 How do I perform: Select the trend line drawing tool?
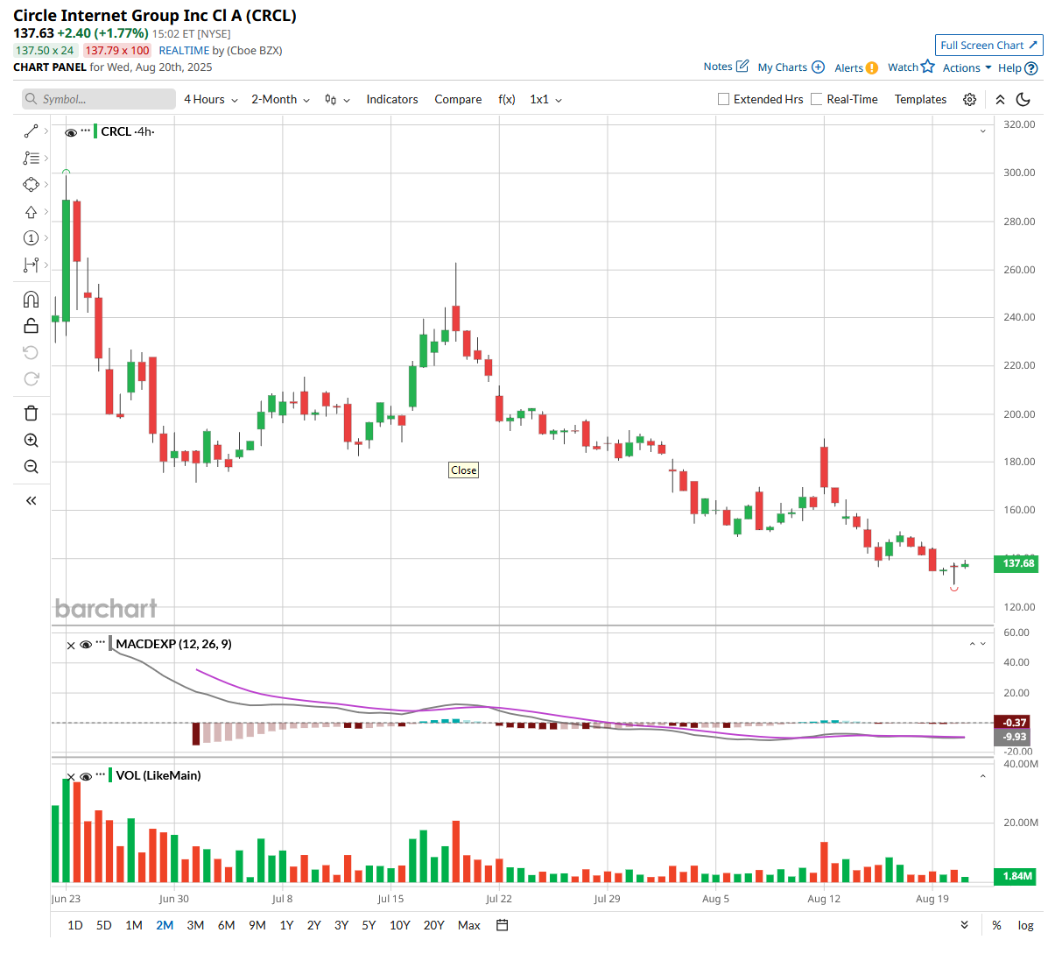[x=31, y=131]
